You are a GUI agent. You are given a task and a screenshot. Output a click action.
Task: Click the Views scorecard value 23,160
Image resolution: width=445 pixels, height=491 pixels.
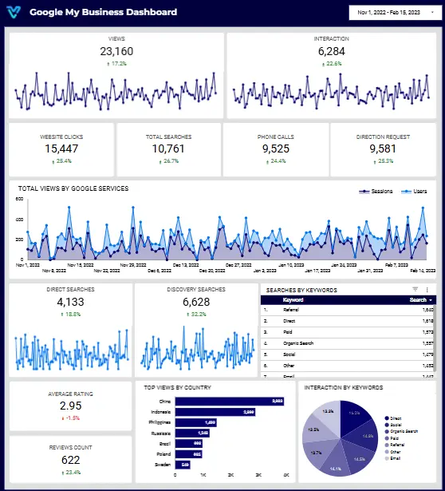pyautogui.click(x=116, y=51)
